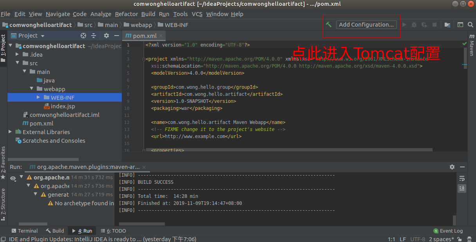Viewport: 476px width, 242px height.
Task: Hide the Run panel with minus icon
Action: (x=462, y=167)
